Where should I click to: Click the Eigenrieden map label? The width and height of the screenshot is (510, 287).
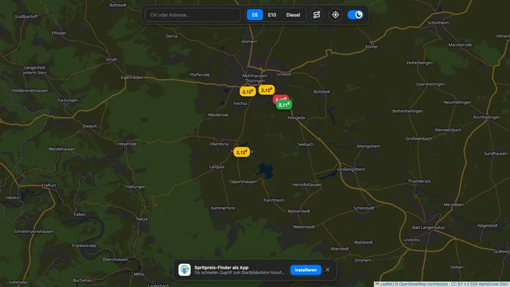(132, 77)
